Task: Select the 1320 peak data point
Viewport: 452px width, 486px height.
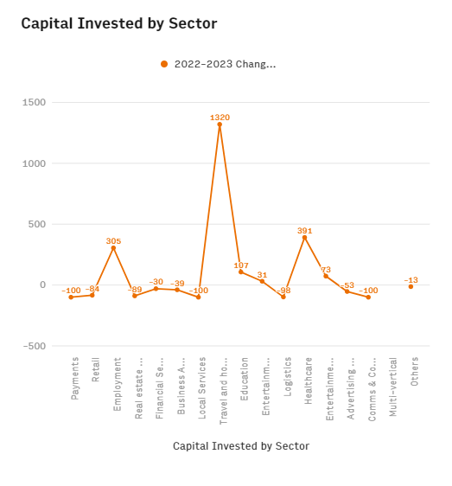Action: pyautogui.click(x=220, y=125)
